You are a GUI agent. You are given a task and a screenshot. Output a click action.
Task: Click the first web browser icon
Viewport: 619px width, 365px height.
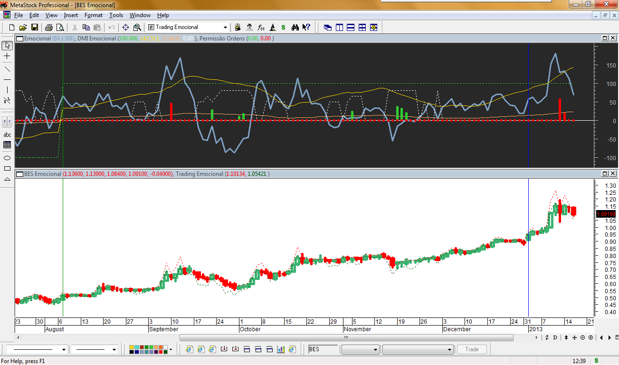point(189,349)
